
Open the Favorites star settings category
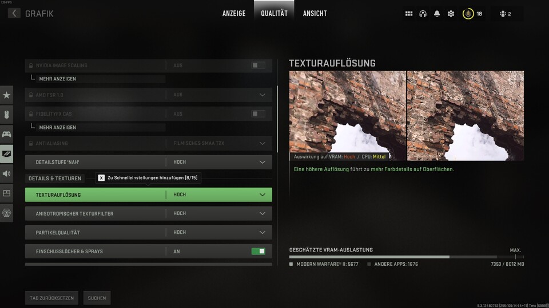coord(6,95)
